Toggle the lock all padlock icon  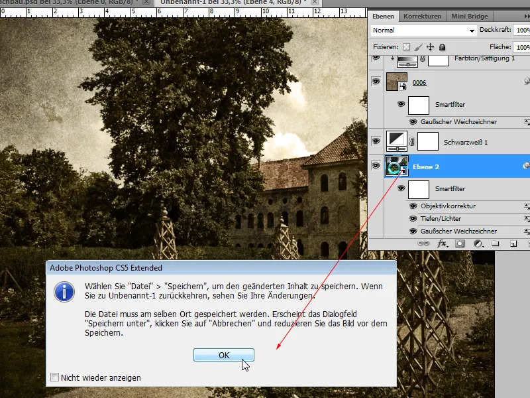click(x=442, y=47)
